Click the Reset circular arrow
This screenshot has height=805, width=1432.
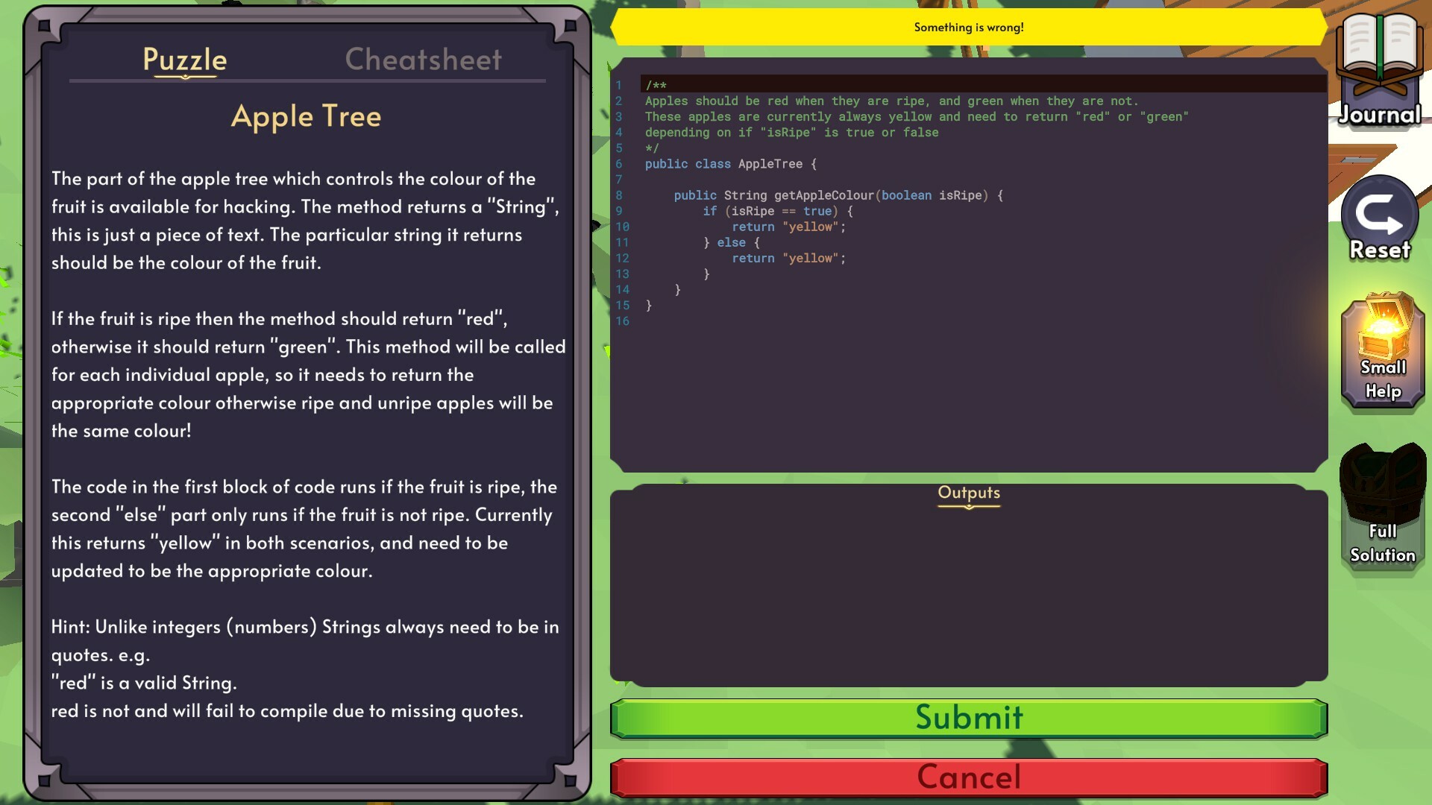[1378, 216]
